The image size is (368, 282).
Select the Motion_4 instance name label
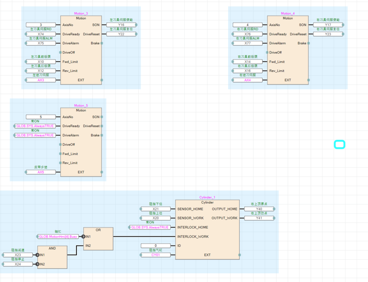tap(288, 14)
